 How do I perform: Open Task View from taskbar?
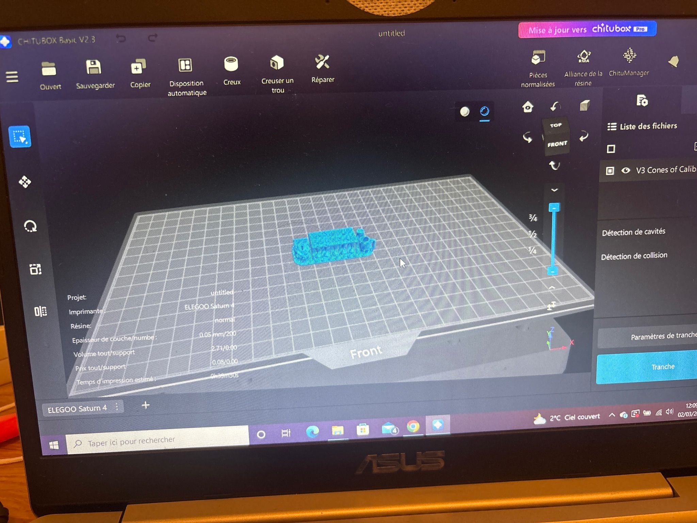tap(286, 433)
